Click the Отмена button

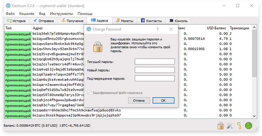point(139,101)
